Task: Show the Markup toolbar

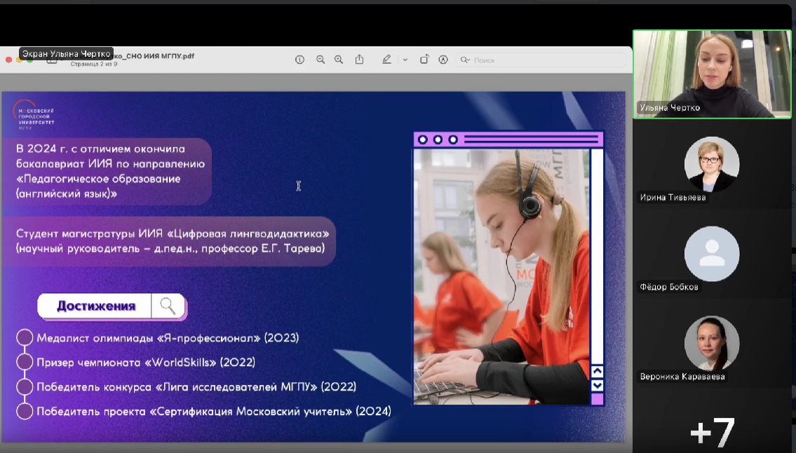Action: coord(443,60)
